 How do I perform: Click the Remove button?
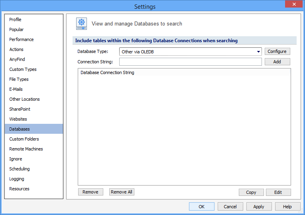[91, 192]
